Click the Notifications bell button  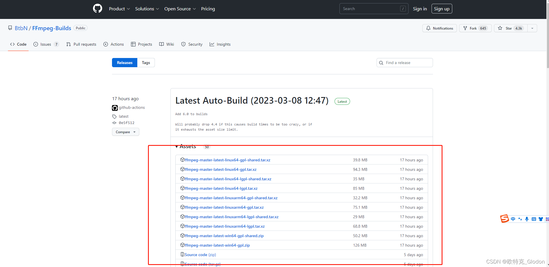pos(439,28)
